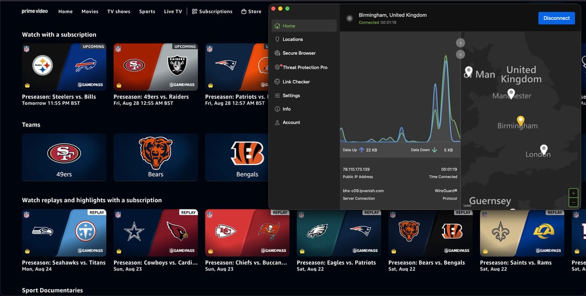The height and width of the screenshot is (296, 586).
Task: Click the Sport Documentaries heading
Action: [52, 290]
